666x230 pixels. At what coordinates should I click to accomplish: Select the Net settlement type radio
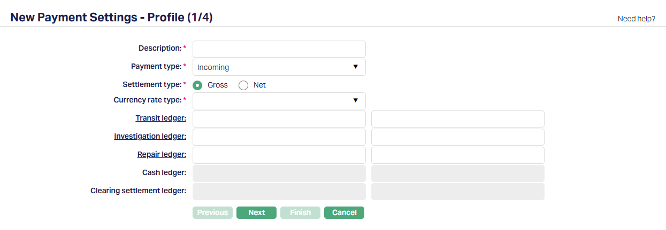coord(243,85)
